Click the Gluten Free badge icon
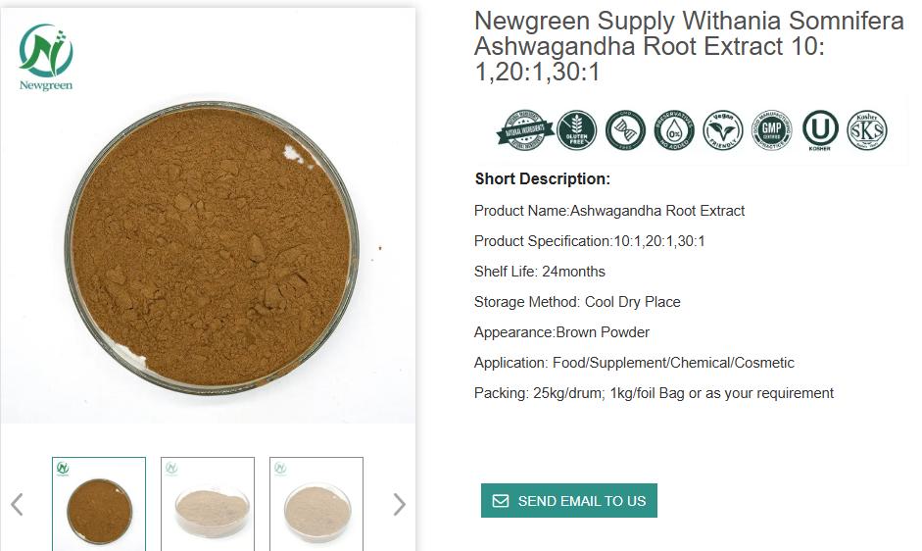922x551 pixels. (x=576, y=130)
